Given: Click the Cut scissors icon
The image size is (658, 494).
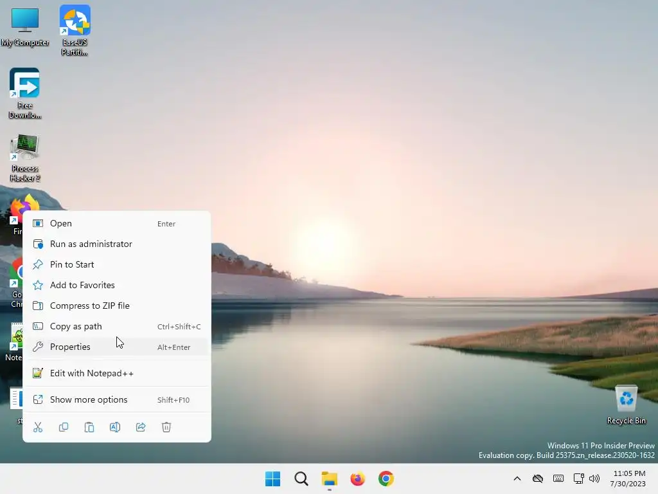Looking at the screenshot, I should point(38,427).
